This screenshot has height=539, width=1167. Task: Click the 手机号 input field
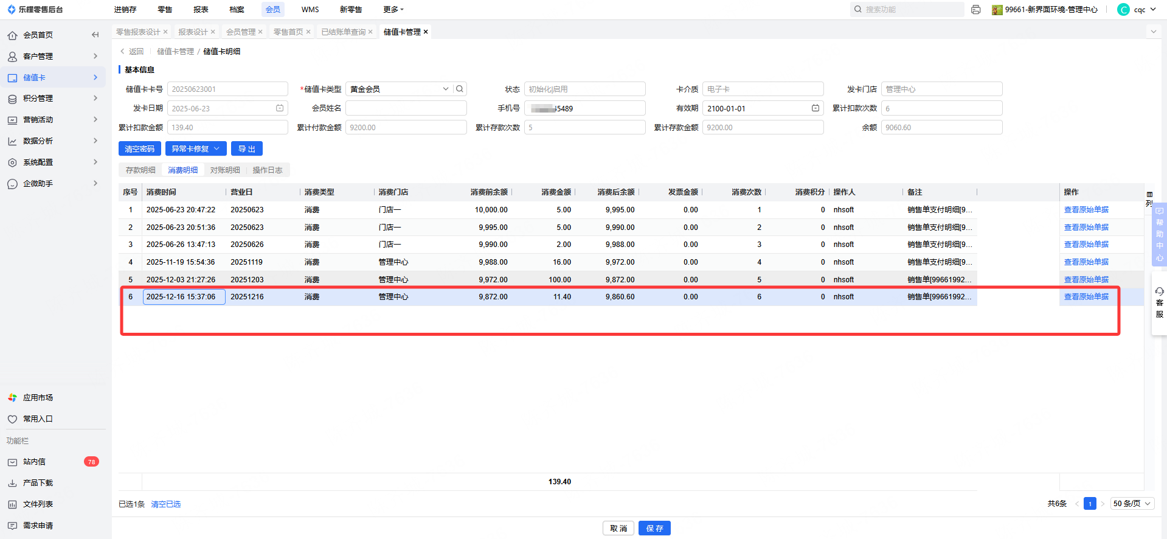click(585, 108)
